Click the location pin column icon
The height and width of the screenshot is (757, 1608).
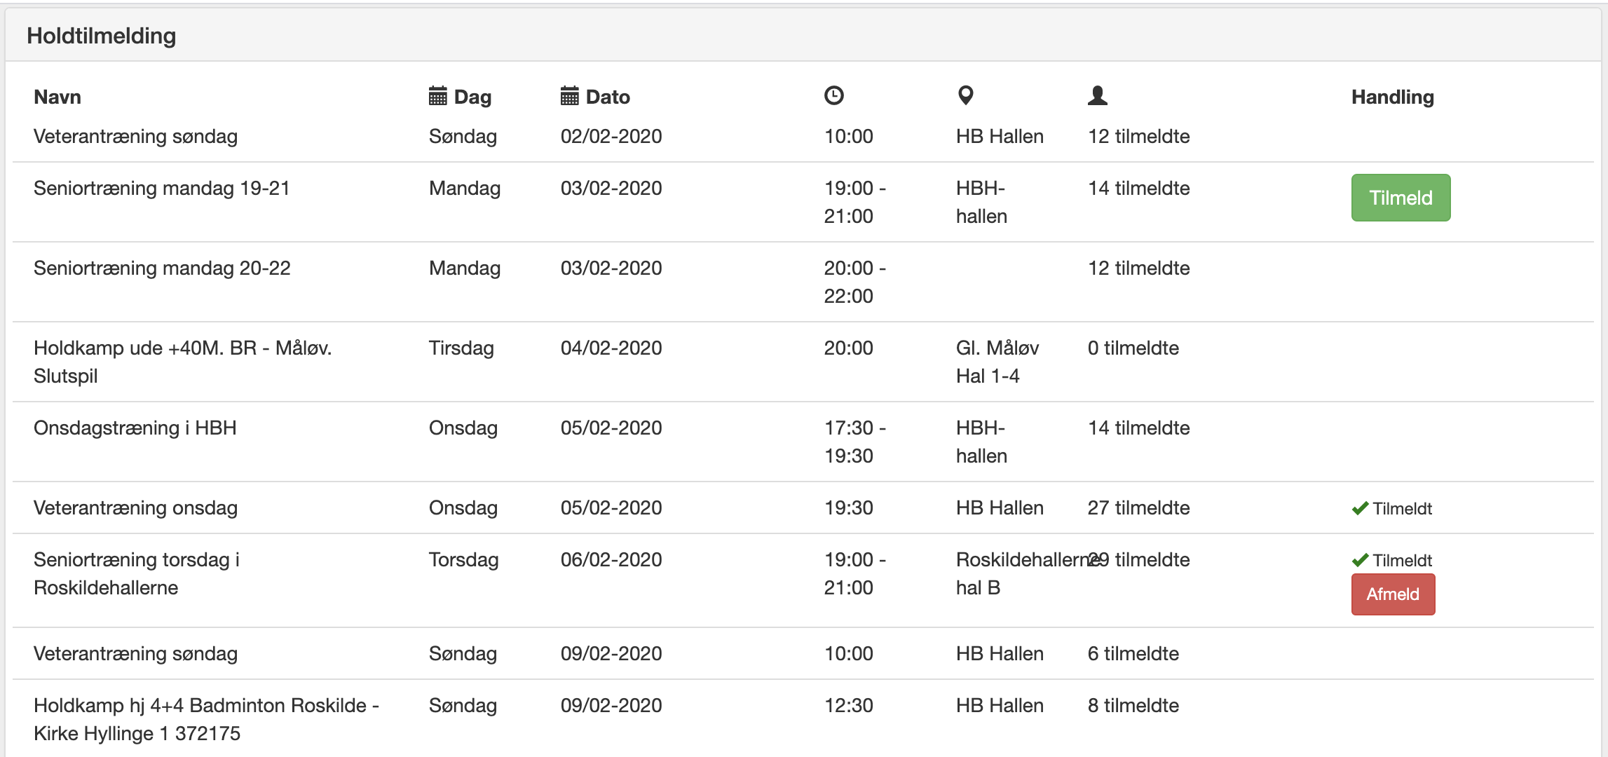(965, 95)
